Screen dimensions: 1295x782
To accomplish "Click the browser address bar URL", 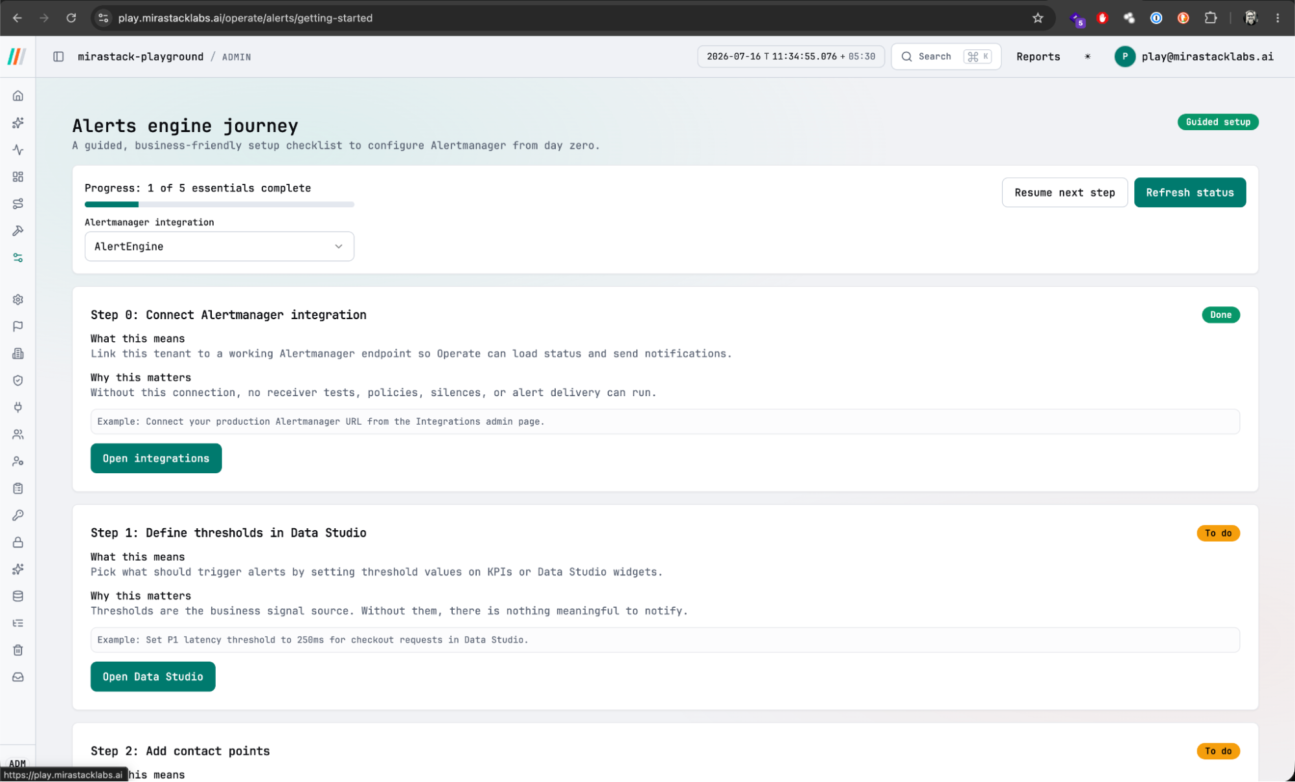I will pos(245,18).
